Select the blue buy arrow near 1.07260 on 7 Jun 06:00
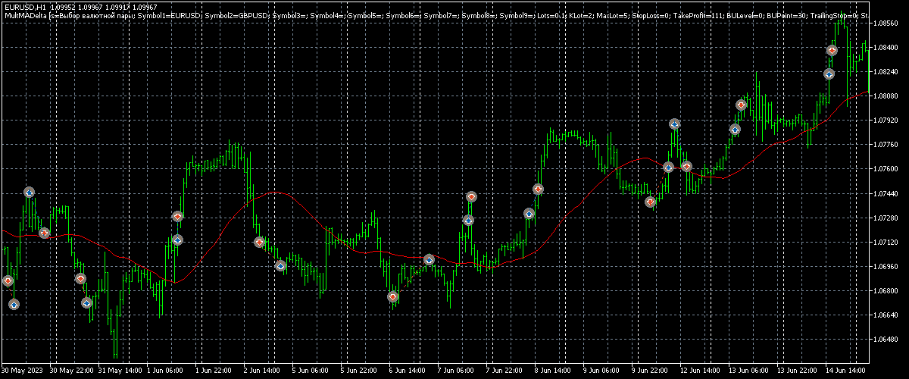This screenshot has width=909, height=379. click(468, 221)
